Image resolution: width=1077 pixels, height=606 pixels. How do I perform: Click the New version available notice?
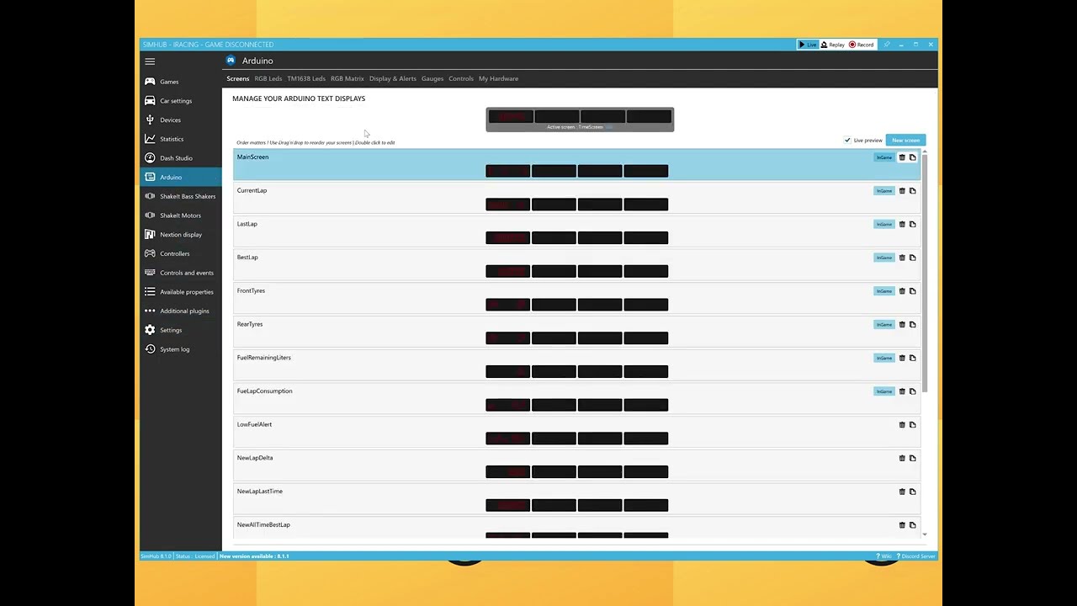(x=254, y=556)
